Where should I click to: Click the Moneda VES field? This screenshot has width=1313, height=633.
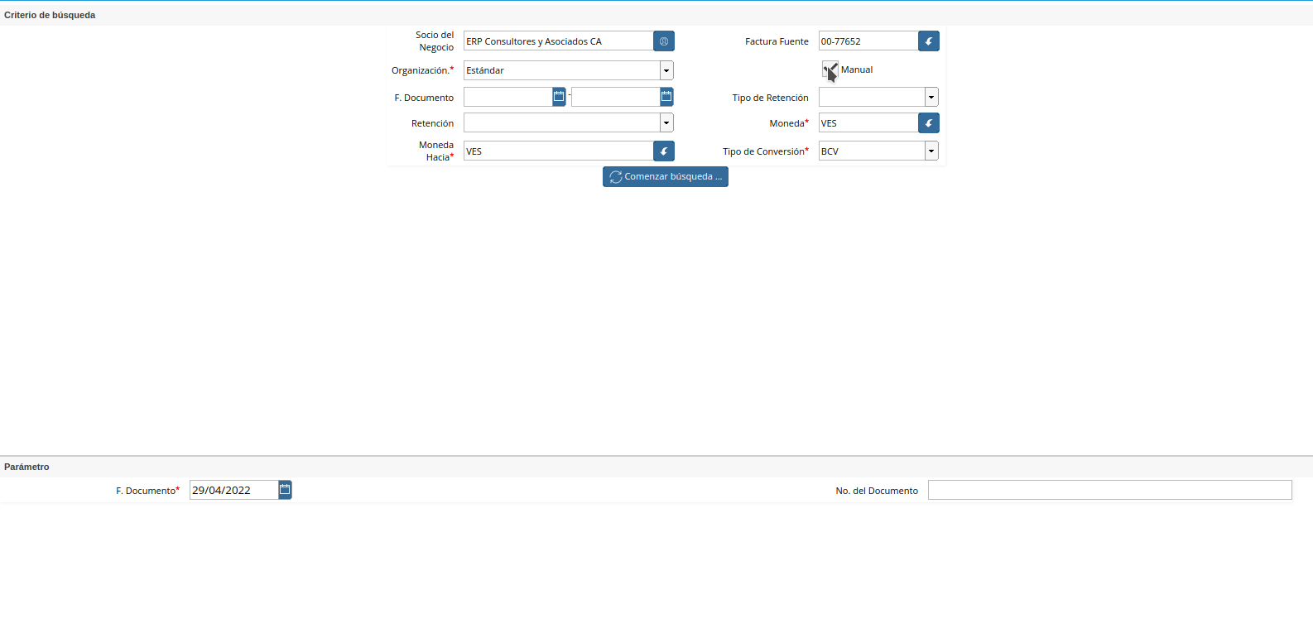(868, 123)
